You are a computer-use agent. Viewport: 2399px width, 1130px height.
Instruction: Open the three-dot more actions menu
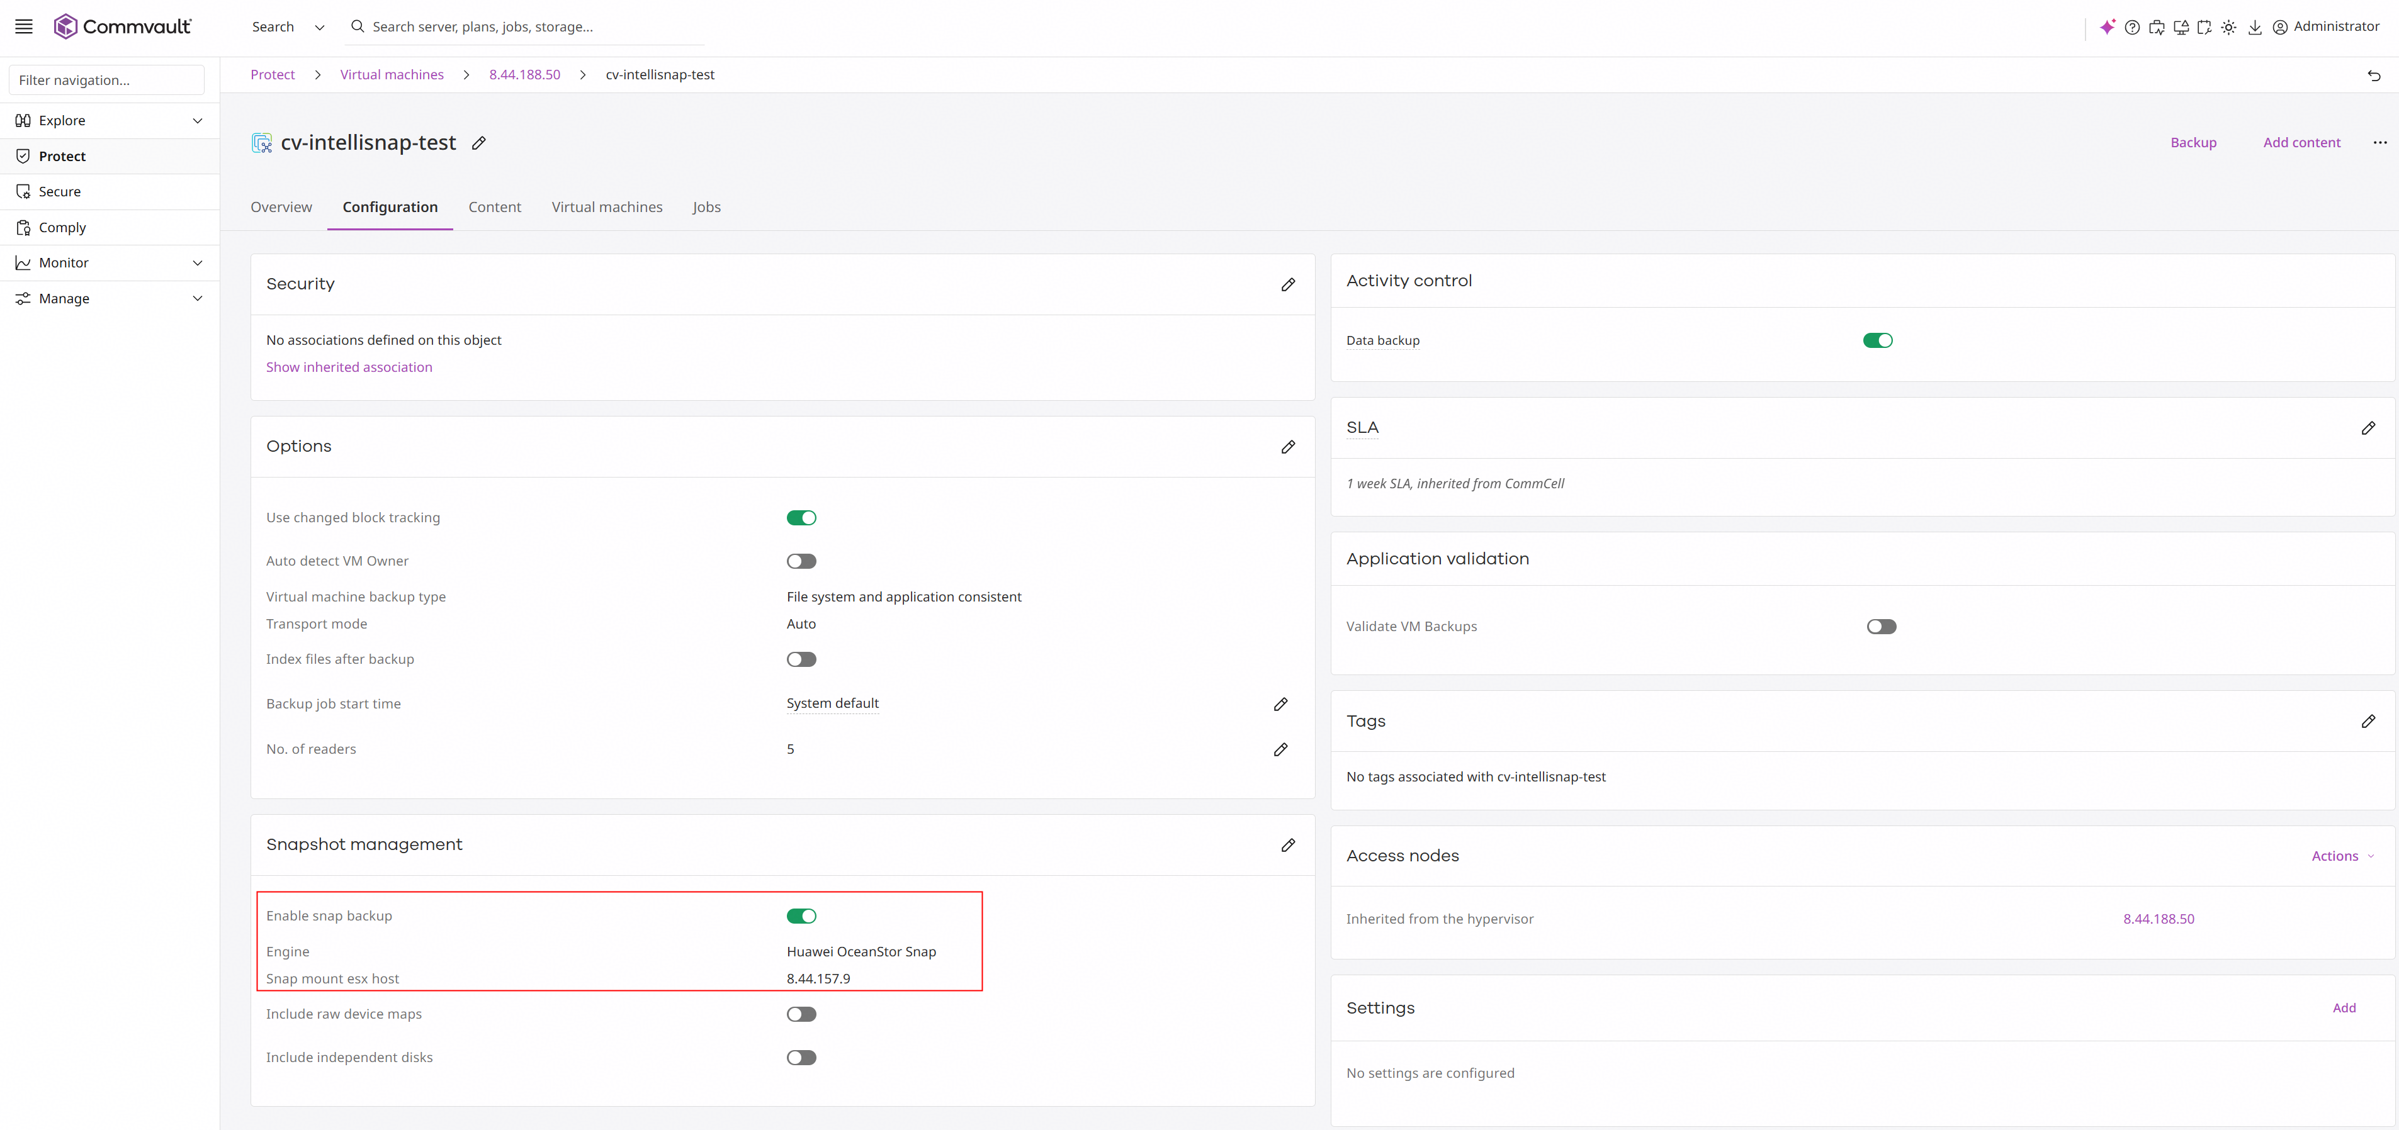(x=2379, y=142)
